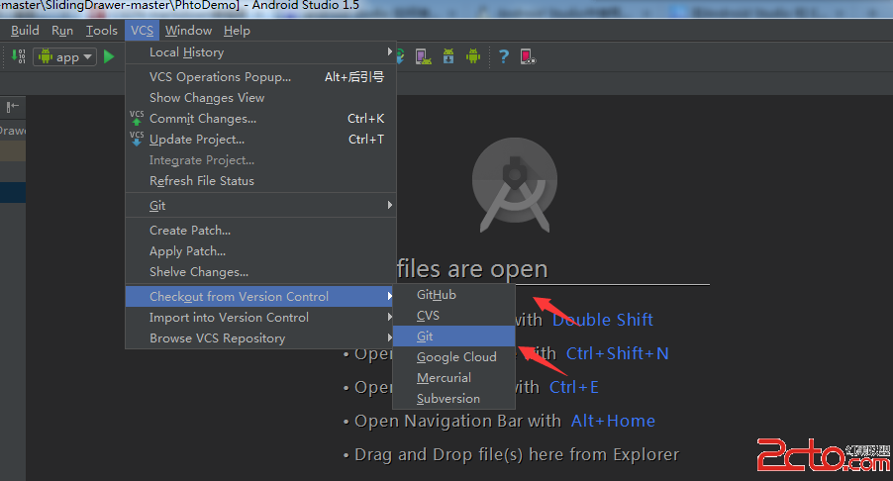Click the hide side panel arrow icon
The height and width of the screenshot is (481, 893).
coord(13,107)
